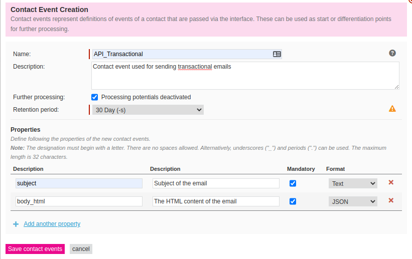The height and width of the screenshot is (259, 412).
Task: Delete the subject property row
Action: [x=391, y=182]
